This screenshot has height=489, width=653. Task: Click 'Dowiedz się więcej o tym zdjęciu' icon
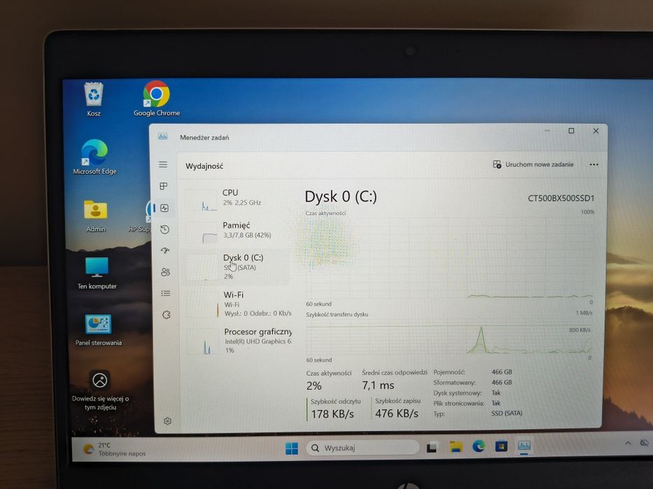point(100,390)
